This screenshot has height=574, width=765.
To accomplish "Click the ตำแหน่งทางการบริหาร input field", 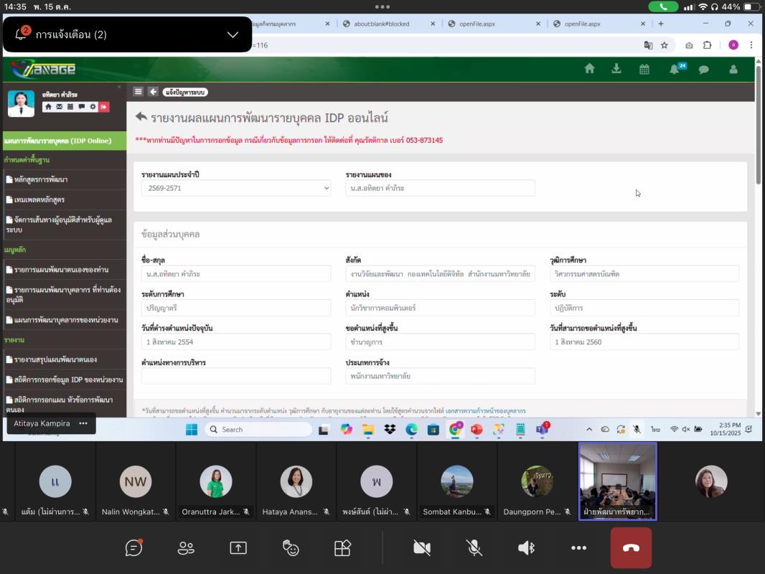I will pos(236,376).
